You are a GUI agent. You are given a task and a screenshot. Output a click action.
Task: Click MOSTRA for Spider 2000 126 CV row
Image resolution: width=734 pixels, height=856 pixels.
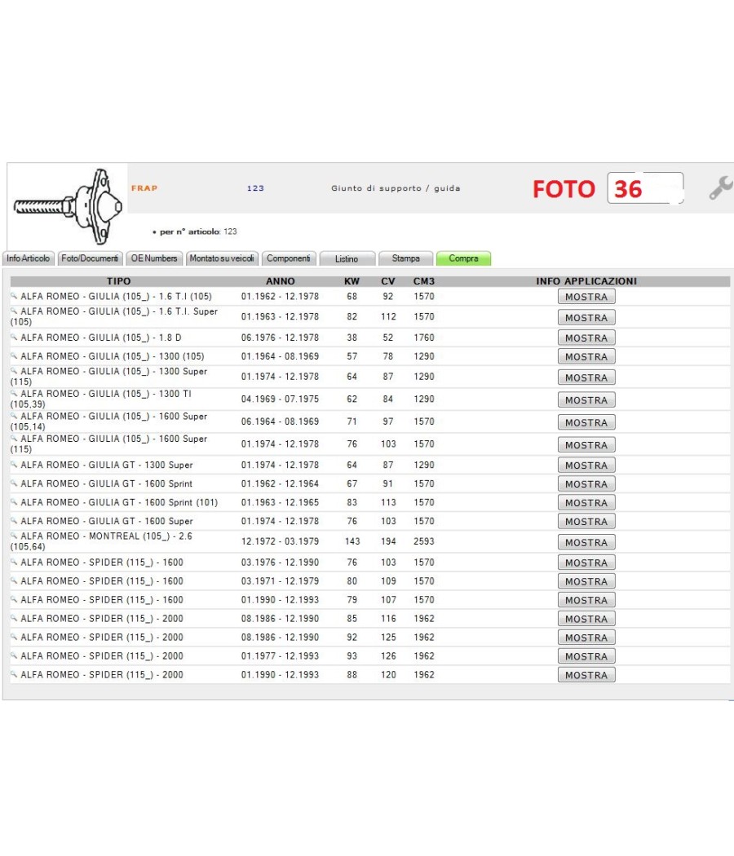click(586, 656)
